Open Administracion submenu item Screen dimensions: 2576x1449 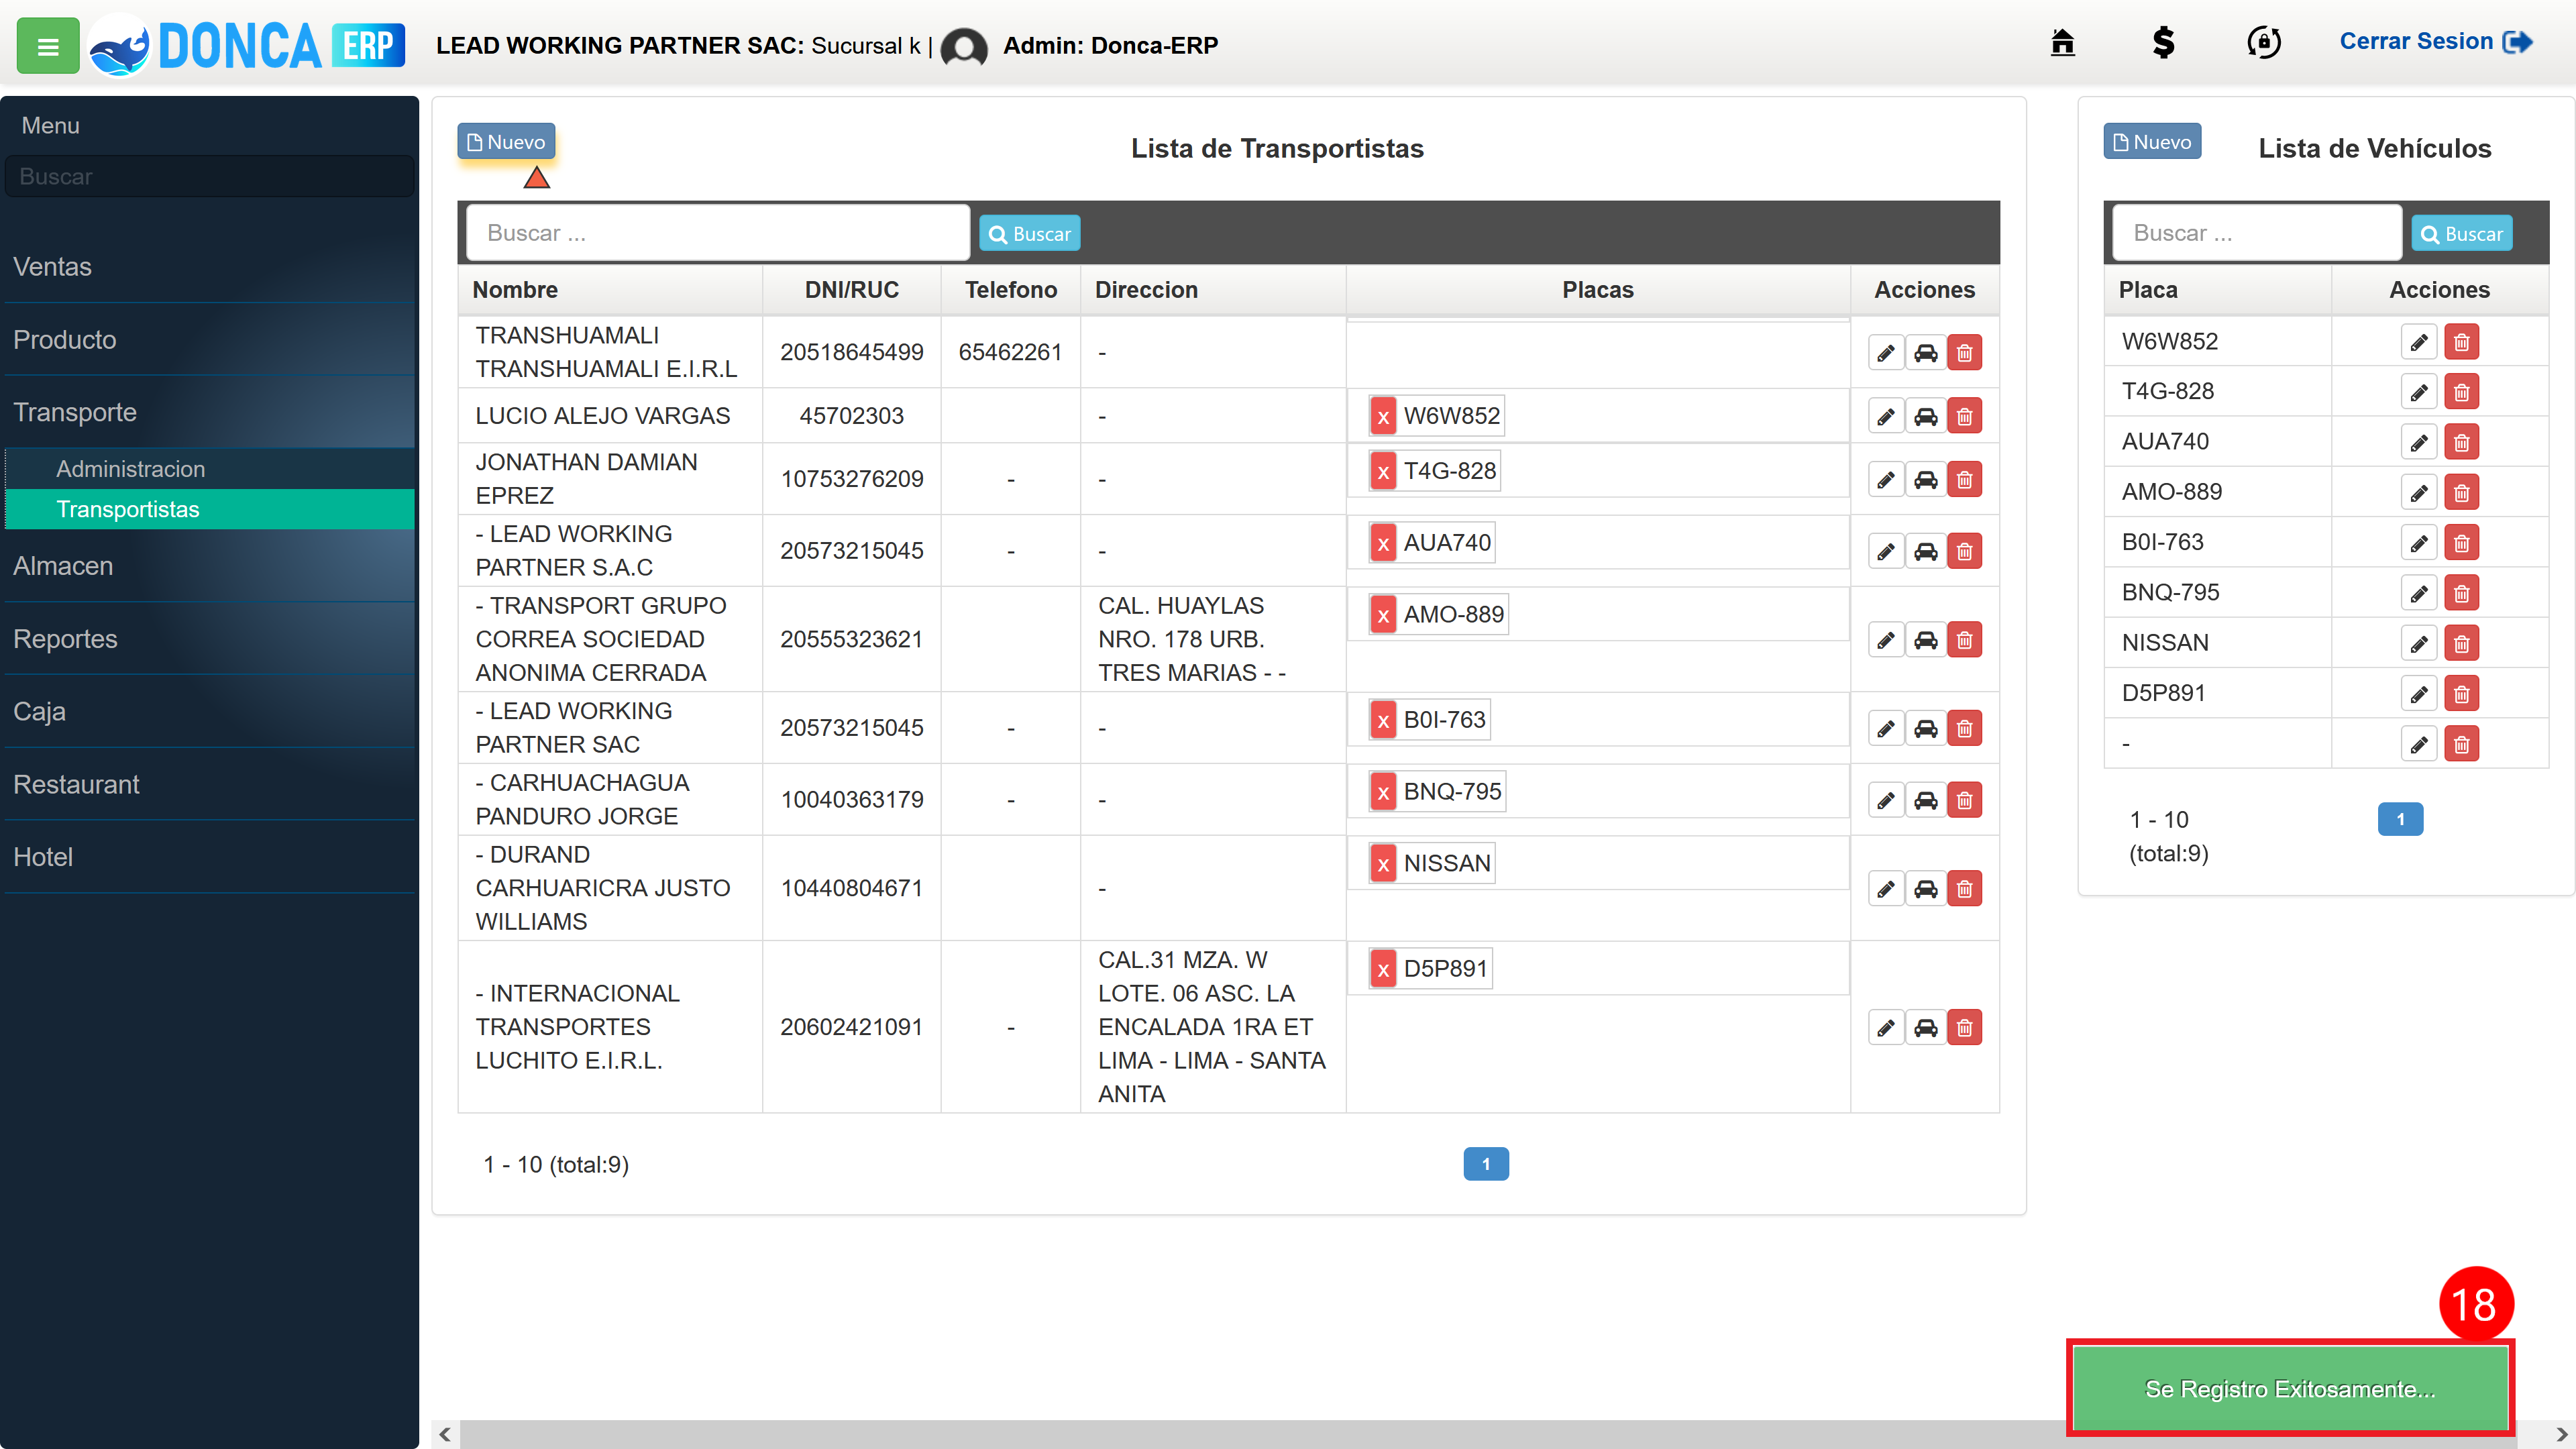coord(210,469)
